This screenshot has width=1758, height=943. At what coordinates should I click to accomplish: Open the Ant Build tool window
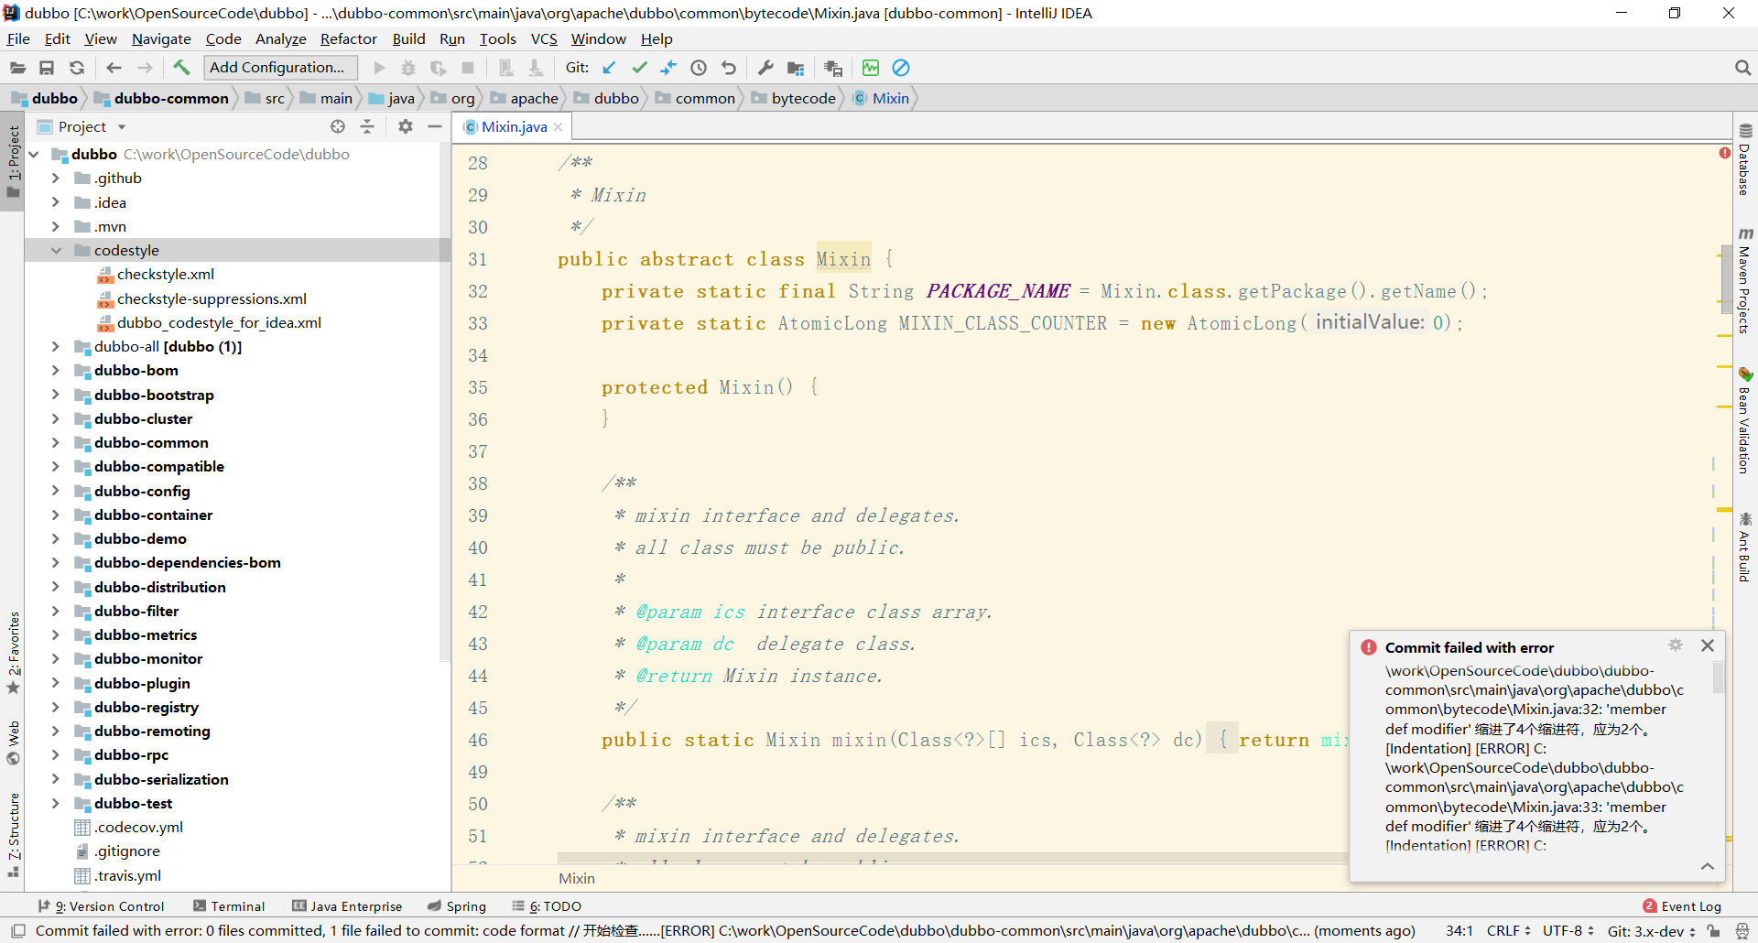[1745, 547]
